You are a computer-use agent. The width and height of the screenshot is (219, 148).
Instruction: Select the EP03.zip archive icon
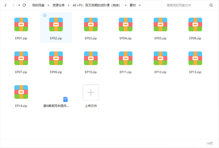(91, 24)
